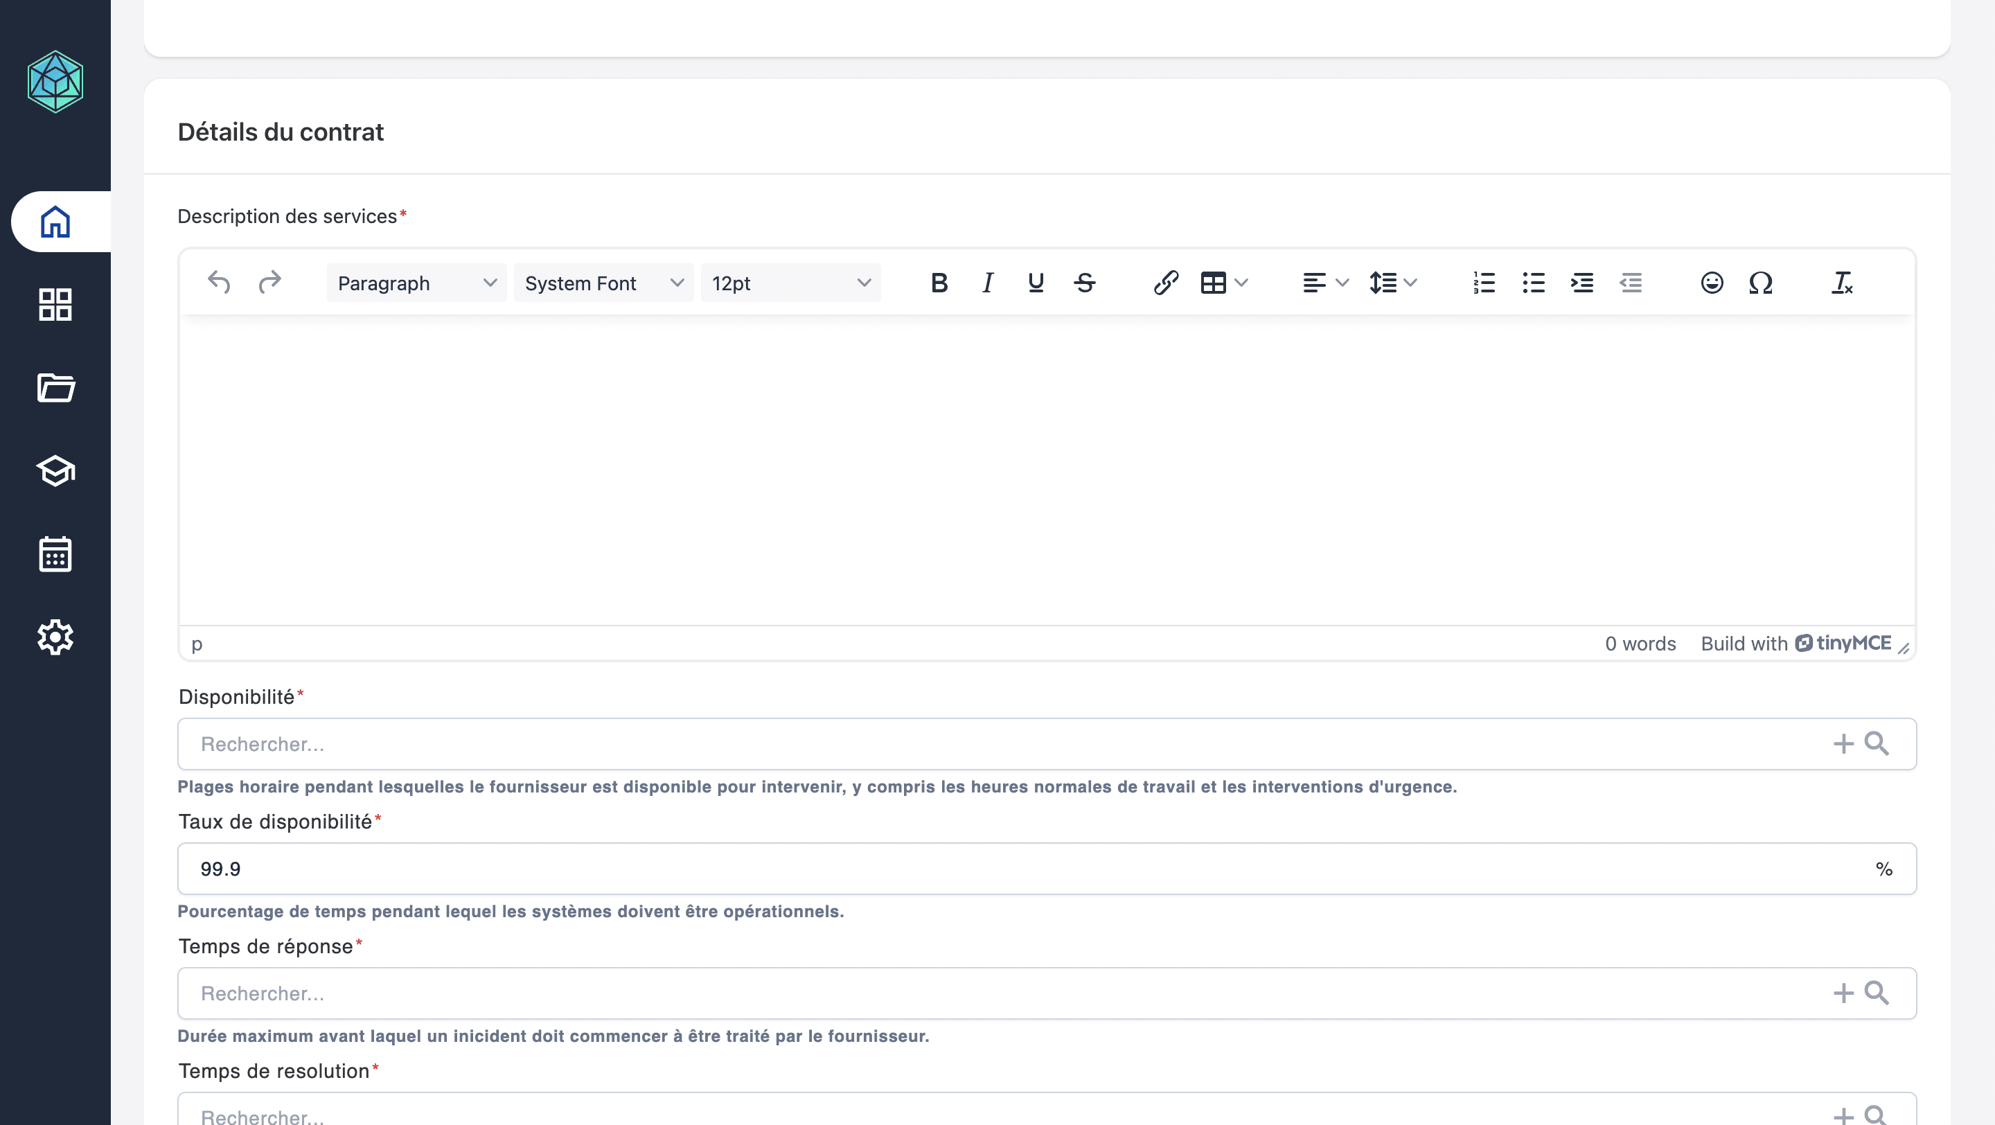Image resolution: width=1995 pixels, height=1125 pixels.
Task: Insert a numbered list
Action: [1484, 283]
